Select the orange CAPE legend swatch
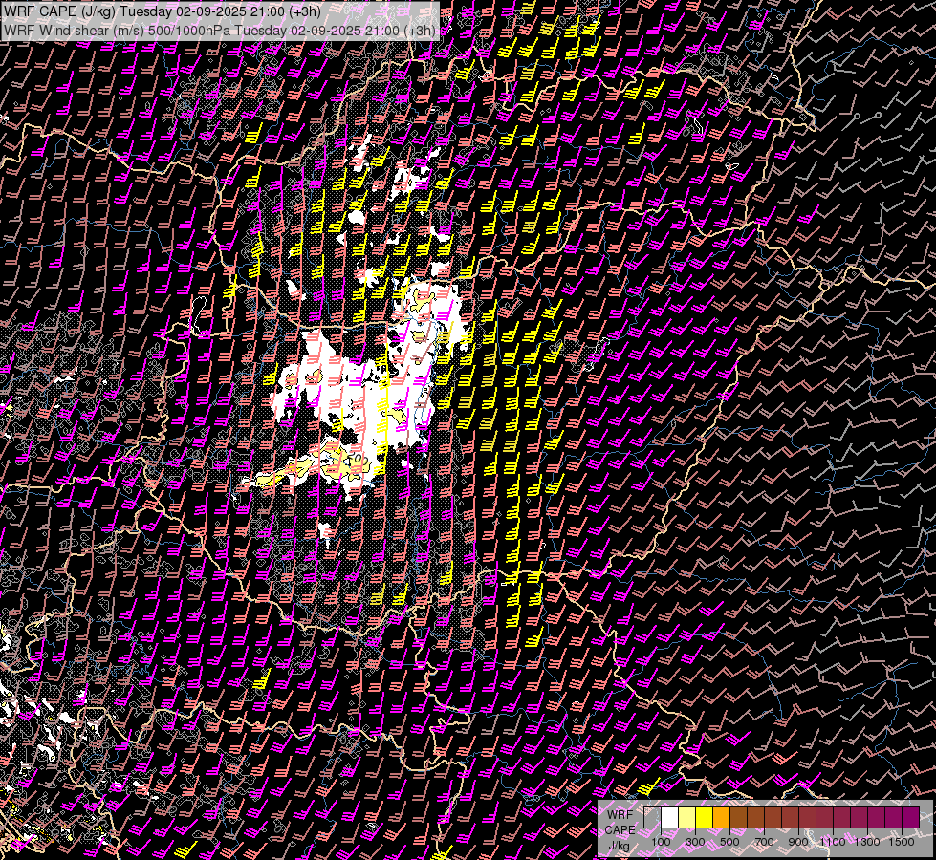 pos(721,818)
